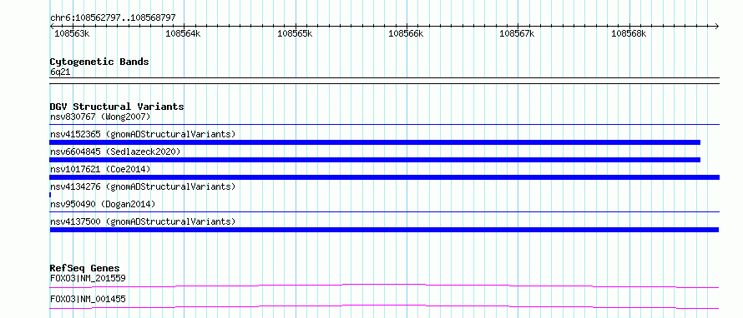Viewport: 743px width, 318px height.
Task: Click the RefSeq Genes track heading
Action: click(85, 268)
